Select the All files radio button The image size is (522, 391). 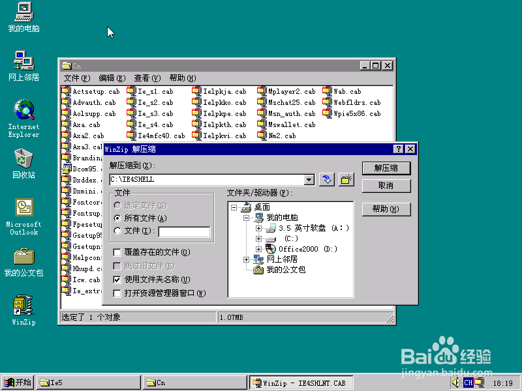coord(117,218)
